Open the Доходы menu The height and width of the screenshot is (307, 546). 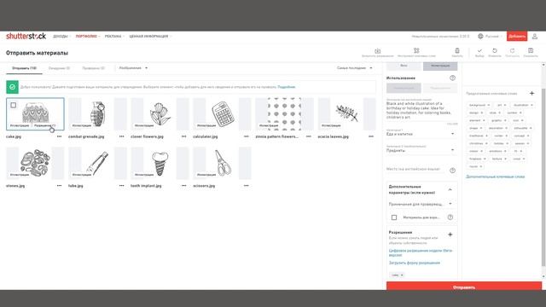tap(61, 36)
